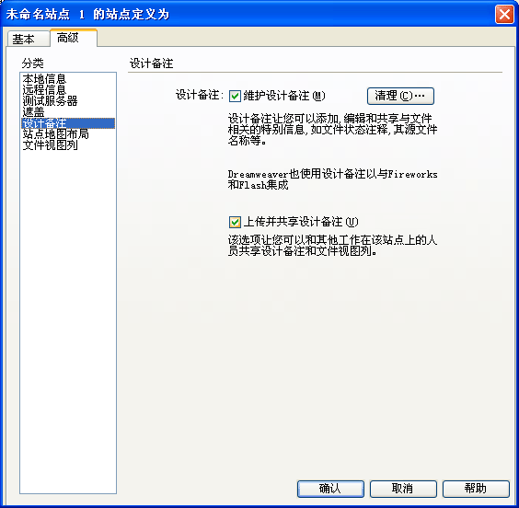The image size is (519, 508).
Task: Choose 测试服务器 from the category list
Action: (x=50, y=101)
